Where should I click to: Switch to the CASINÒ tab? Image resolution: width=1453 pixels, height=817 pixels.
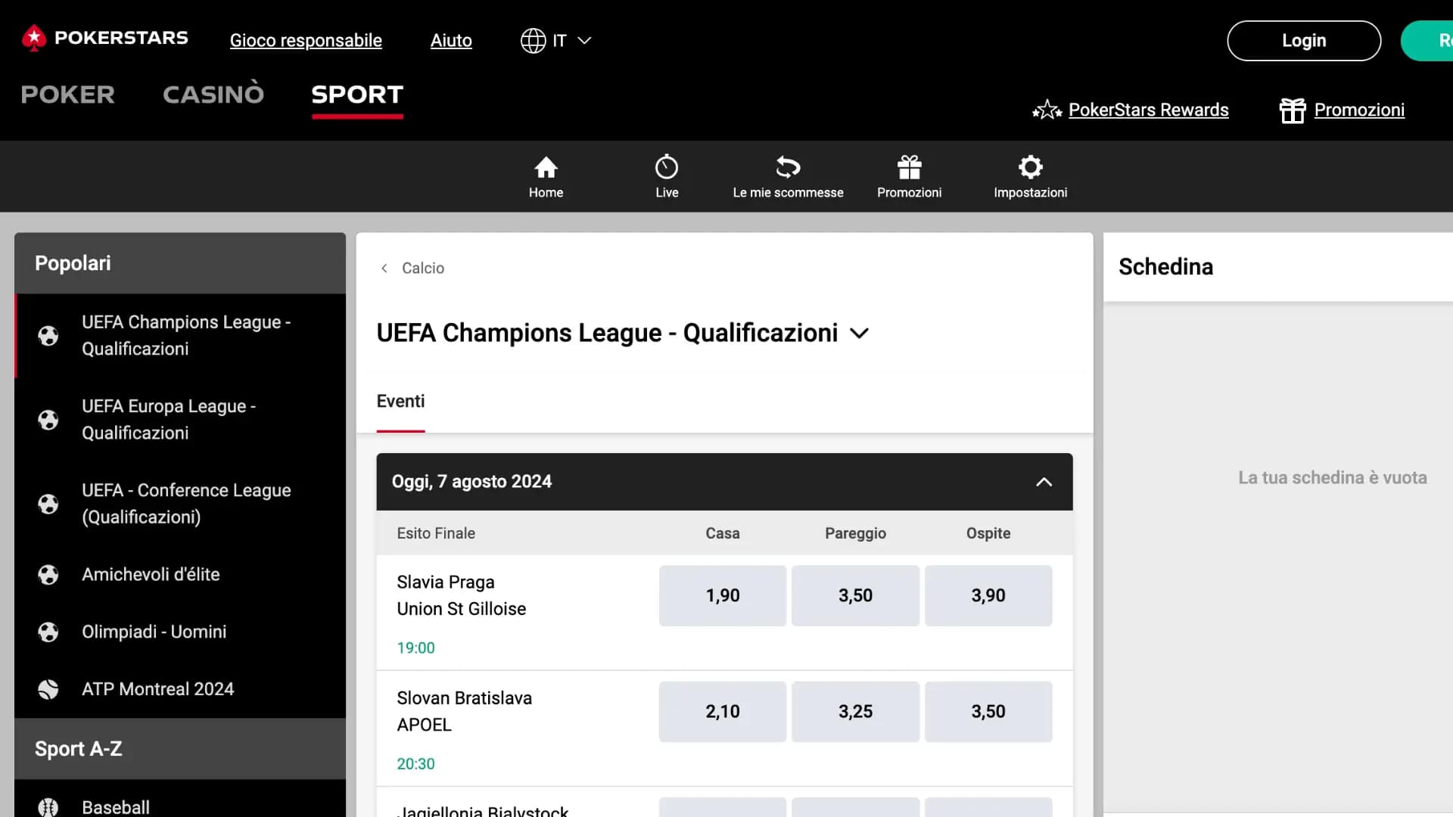click(x=213, y=95)
